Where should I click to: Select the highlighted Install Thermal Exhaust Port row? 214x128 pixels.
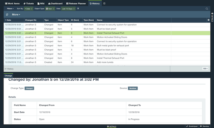pyautogui.click(x=107, y=33)
